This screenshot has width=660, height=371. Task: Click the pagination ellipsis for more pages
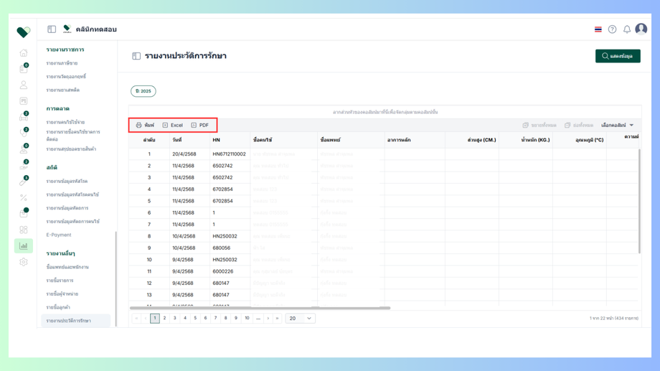[258, 319]
